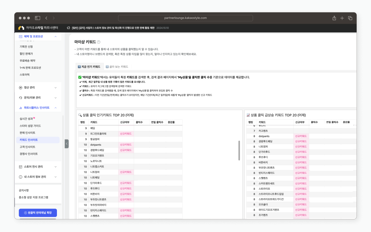
Task: Open 스타터 성장 가이드 menu item
Action: pos(30,126)
